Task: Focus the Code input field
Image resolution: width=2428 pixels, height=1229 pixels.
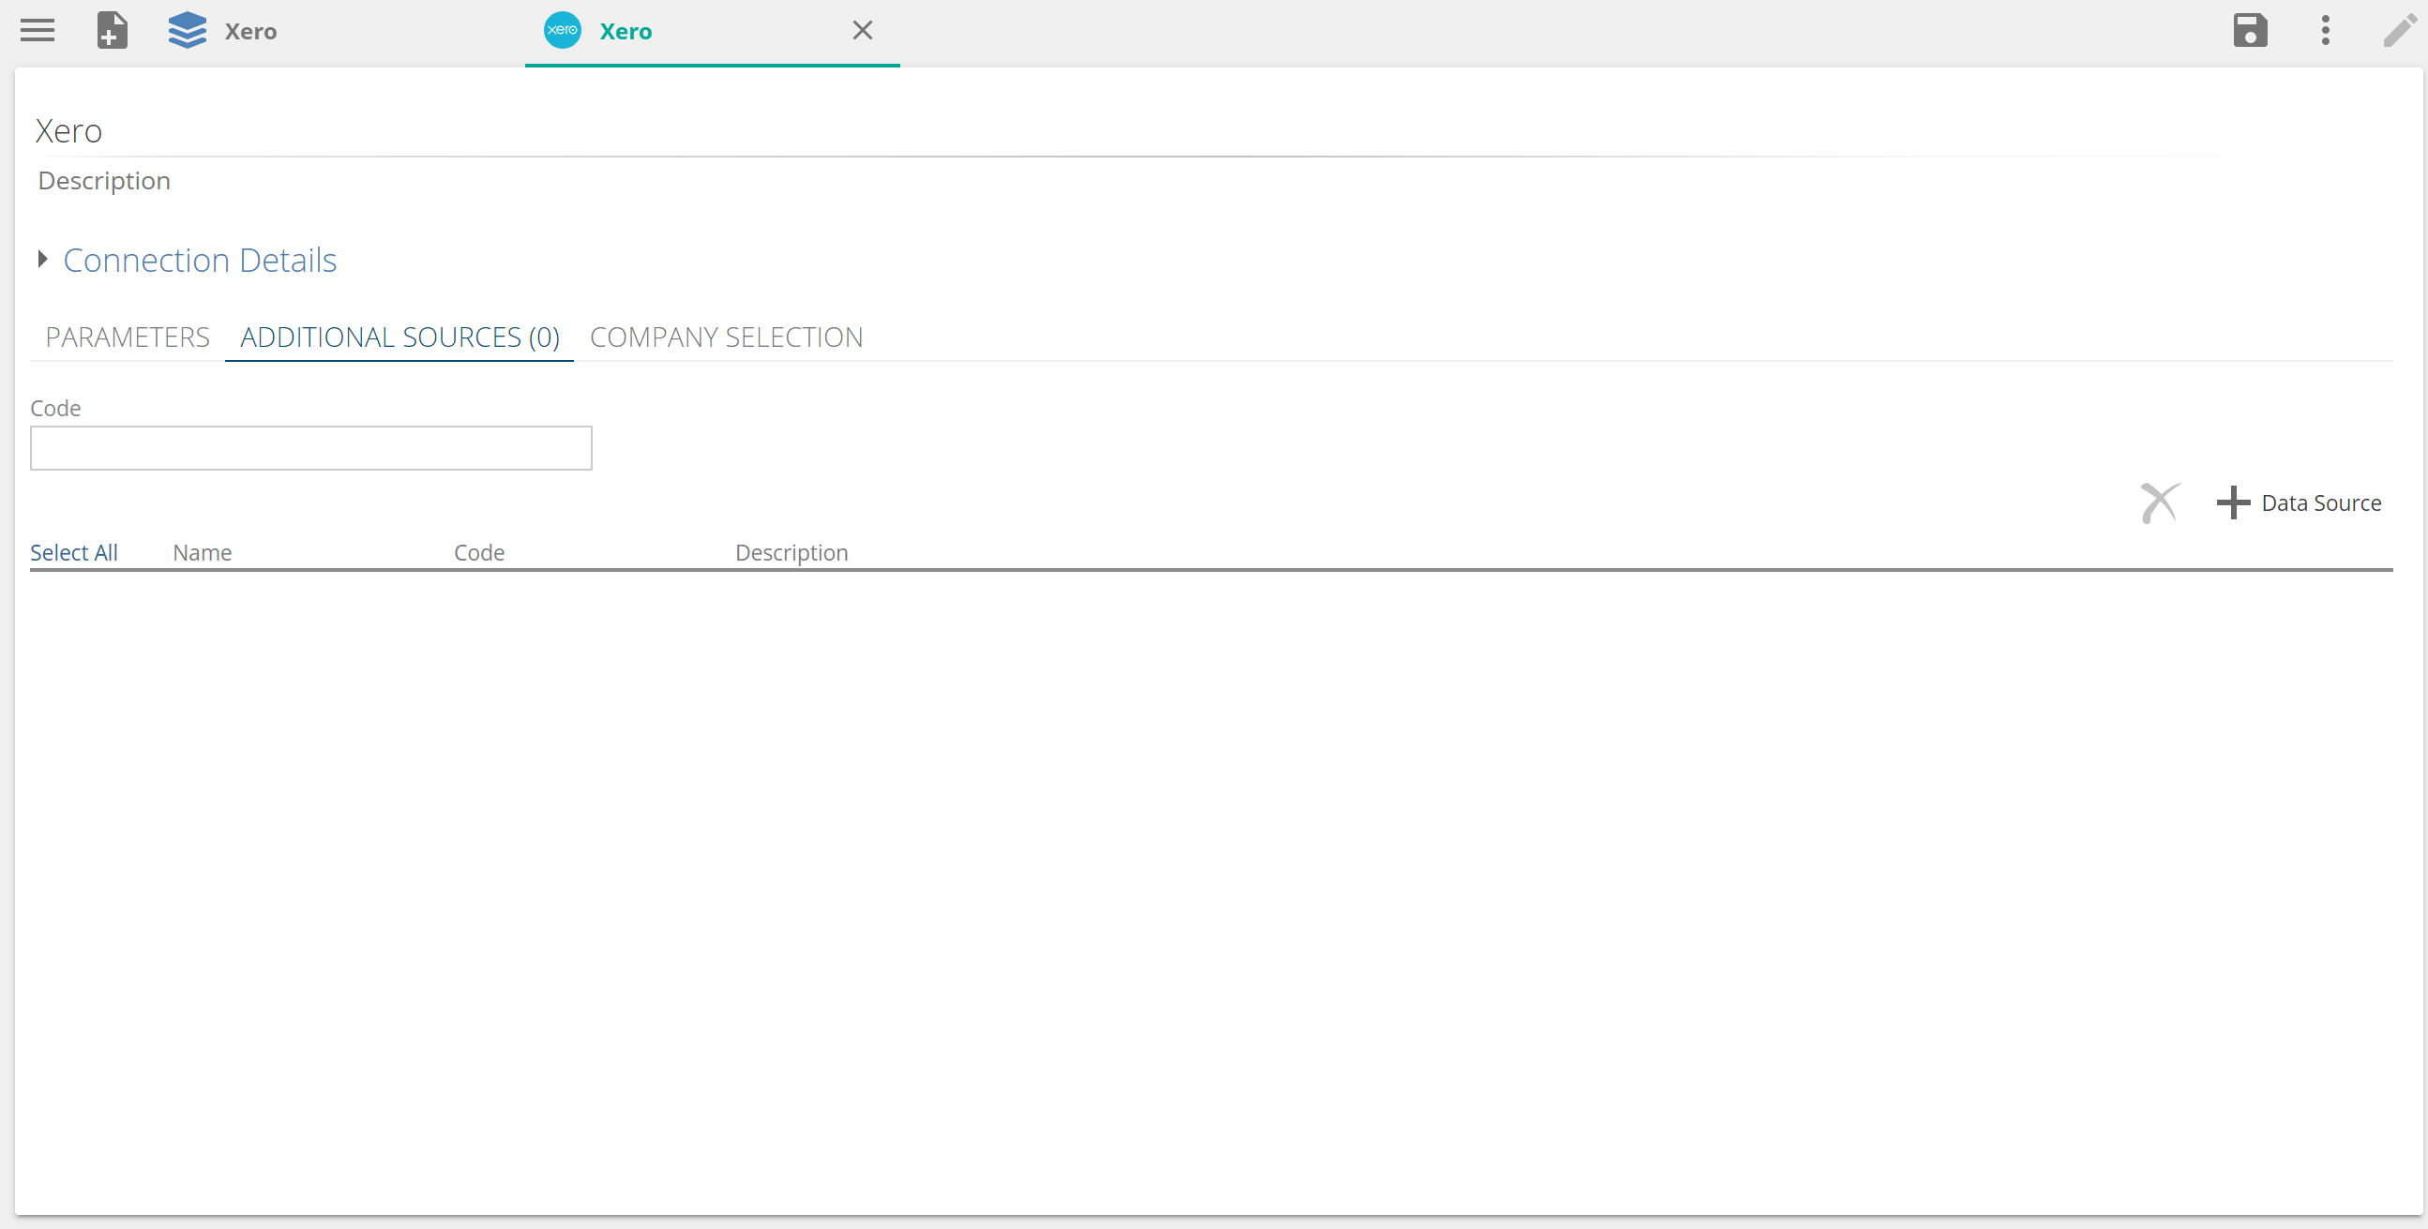Action: coord(311,448)
